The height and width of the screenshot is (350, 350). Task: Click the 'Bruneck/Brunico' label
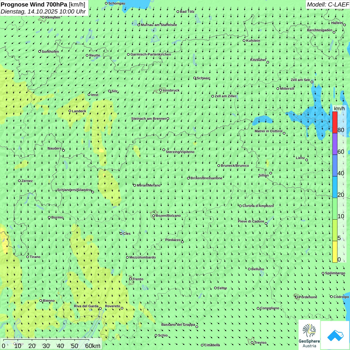[x=235, y=165]
